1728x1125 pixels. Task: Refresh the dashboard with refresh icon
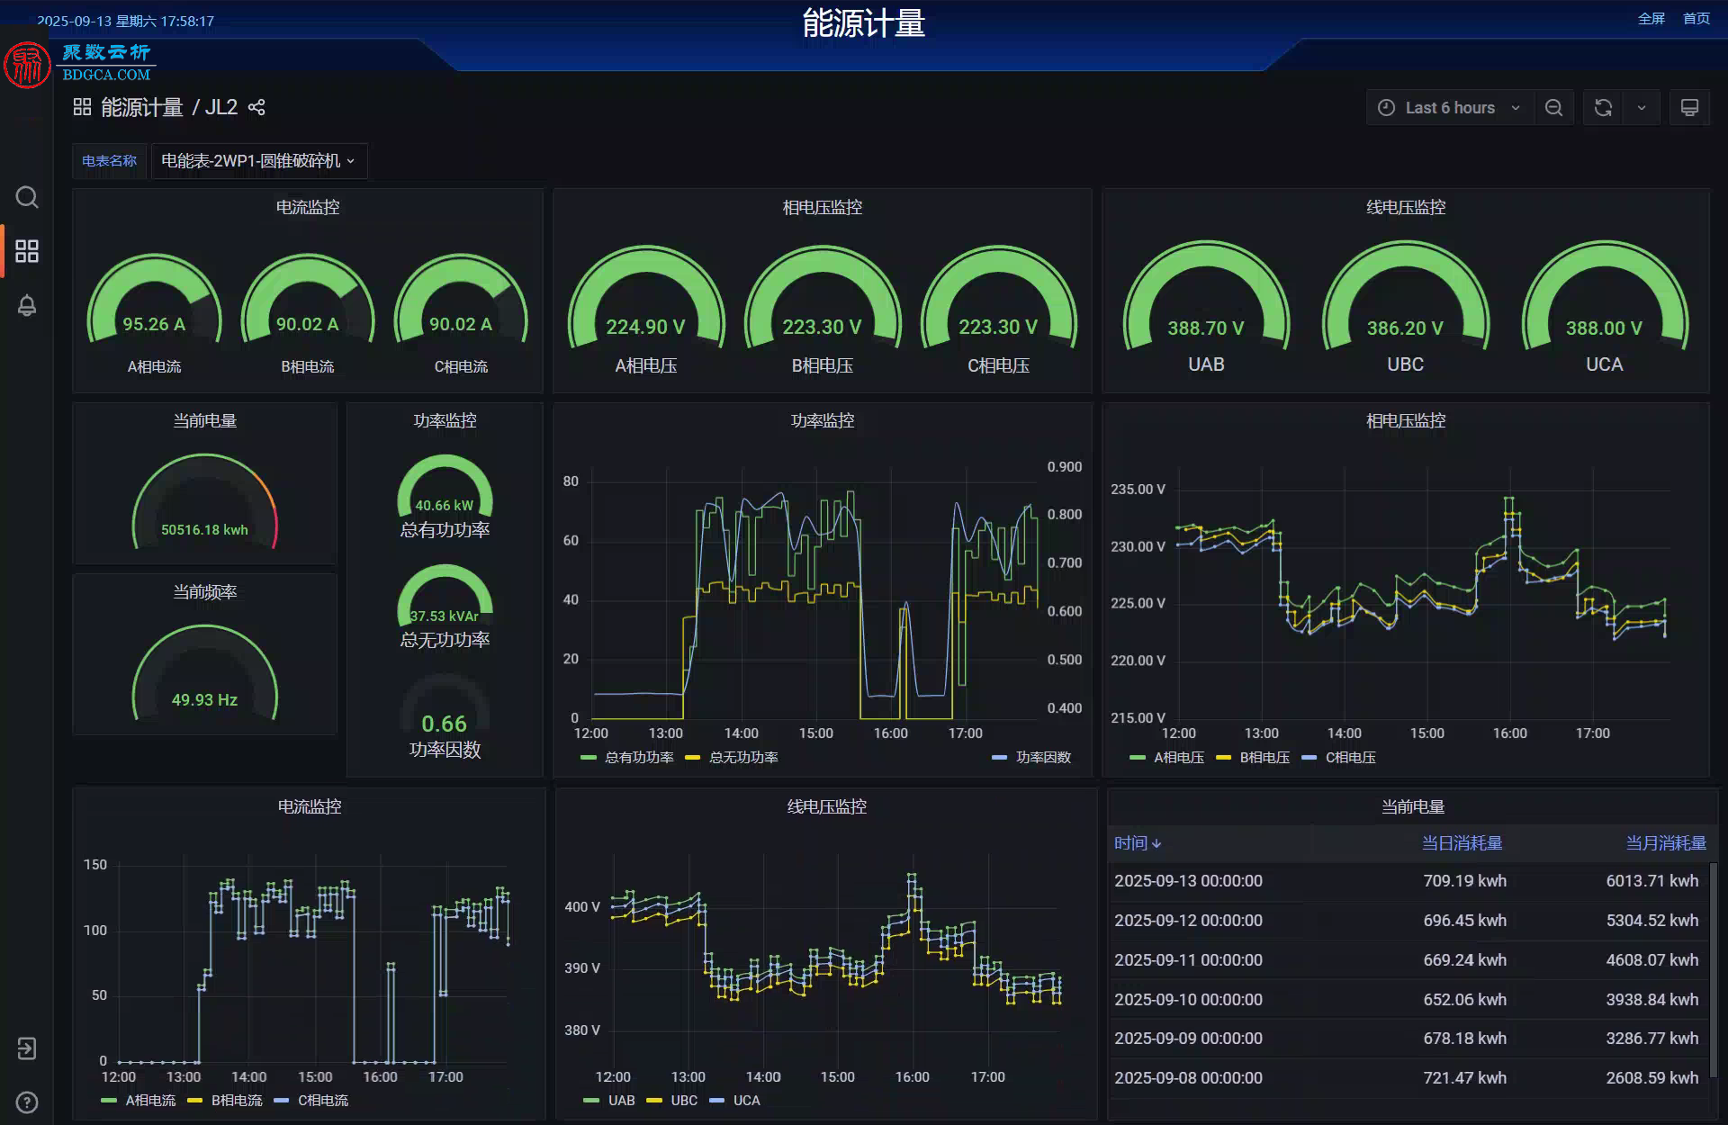point(1603,108)
